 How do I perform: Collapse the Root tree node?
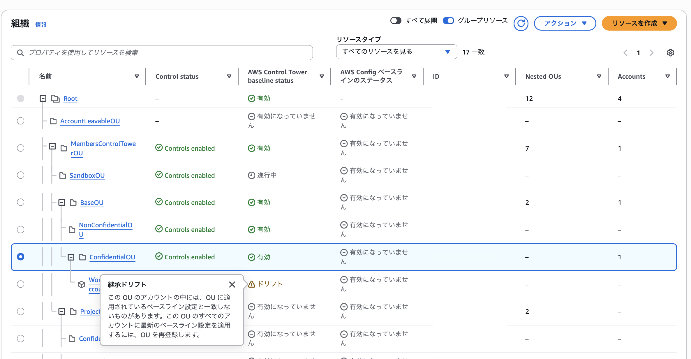tap(43, 98)
